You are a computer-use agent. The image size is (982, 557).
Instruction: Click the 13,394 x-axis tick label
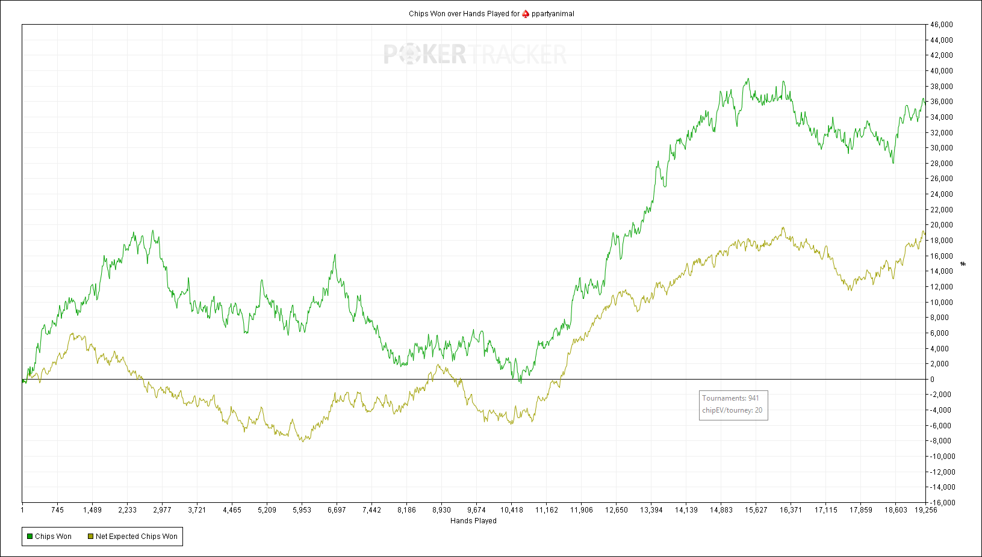click(x=651, y=510)
